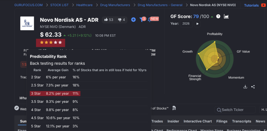Play the GF Score year animation
267x131 pixels.
(197, 24)
